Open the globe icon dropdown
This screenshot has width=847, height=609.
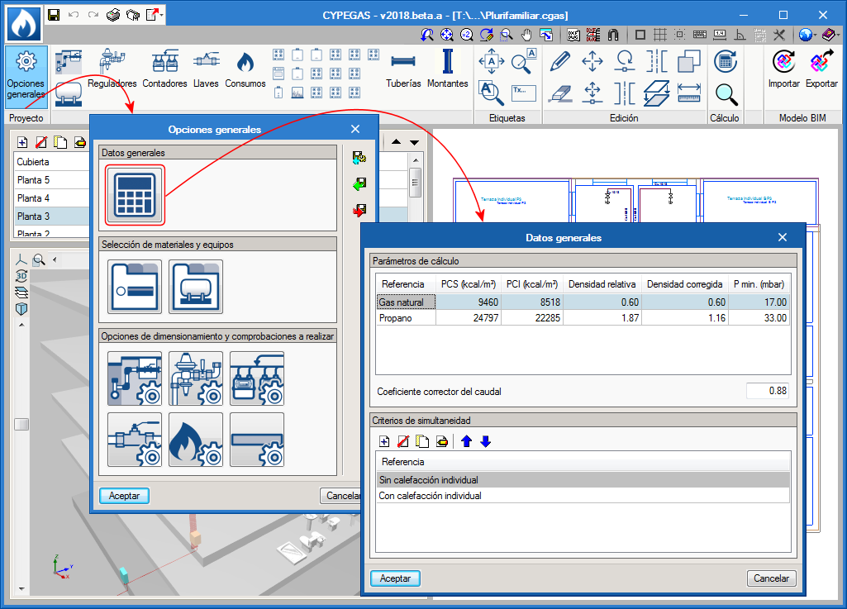(807, 36)
